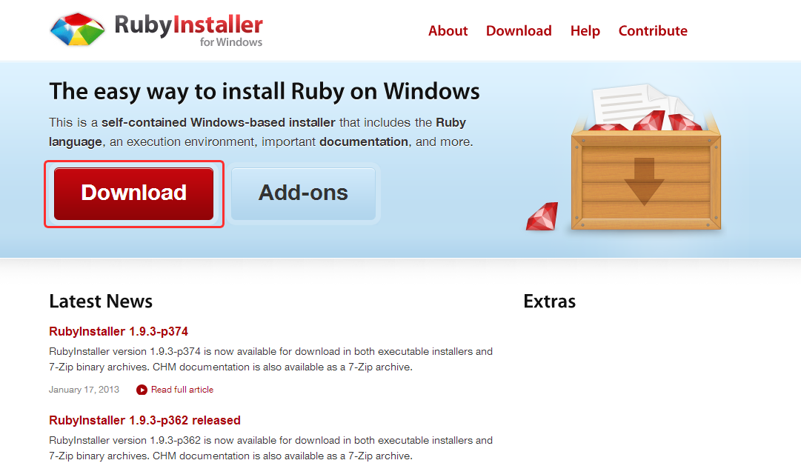Click the Latest News heading
Screen dimensions: 801x463
101,302
